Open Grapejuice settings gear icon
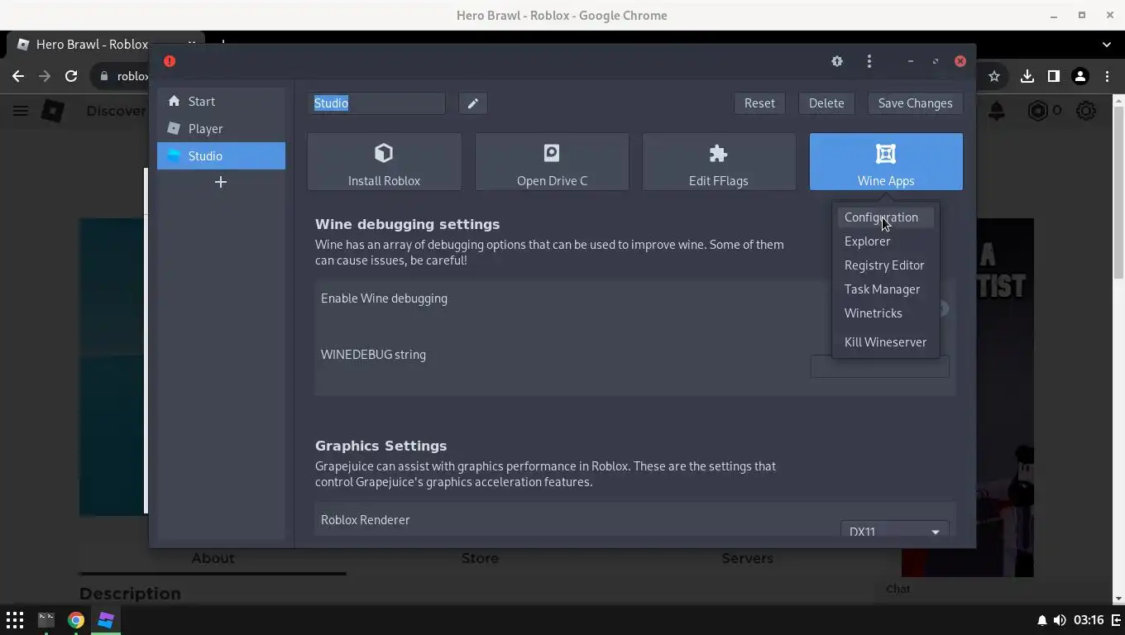 [x=836, y=61]
